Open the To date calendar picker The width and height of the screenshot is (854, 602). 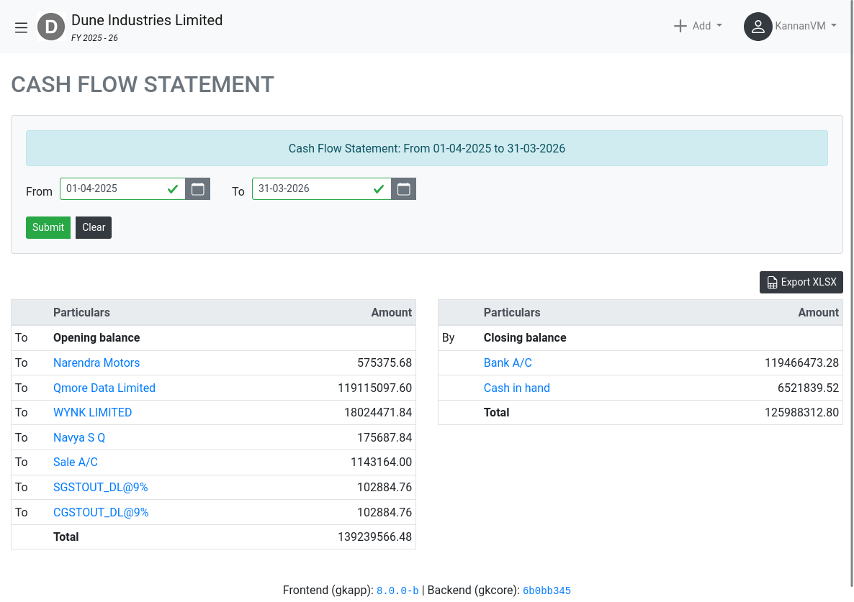tap(403, 188)
